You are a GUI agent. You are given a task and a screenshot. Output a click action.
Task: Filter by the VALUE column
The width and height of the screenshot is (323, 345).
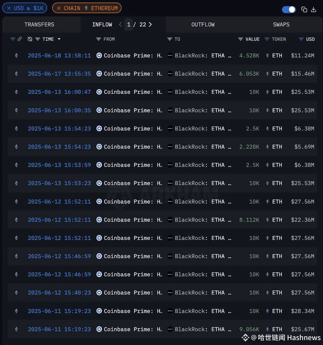coord(241,39)
